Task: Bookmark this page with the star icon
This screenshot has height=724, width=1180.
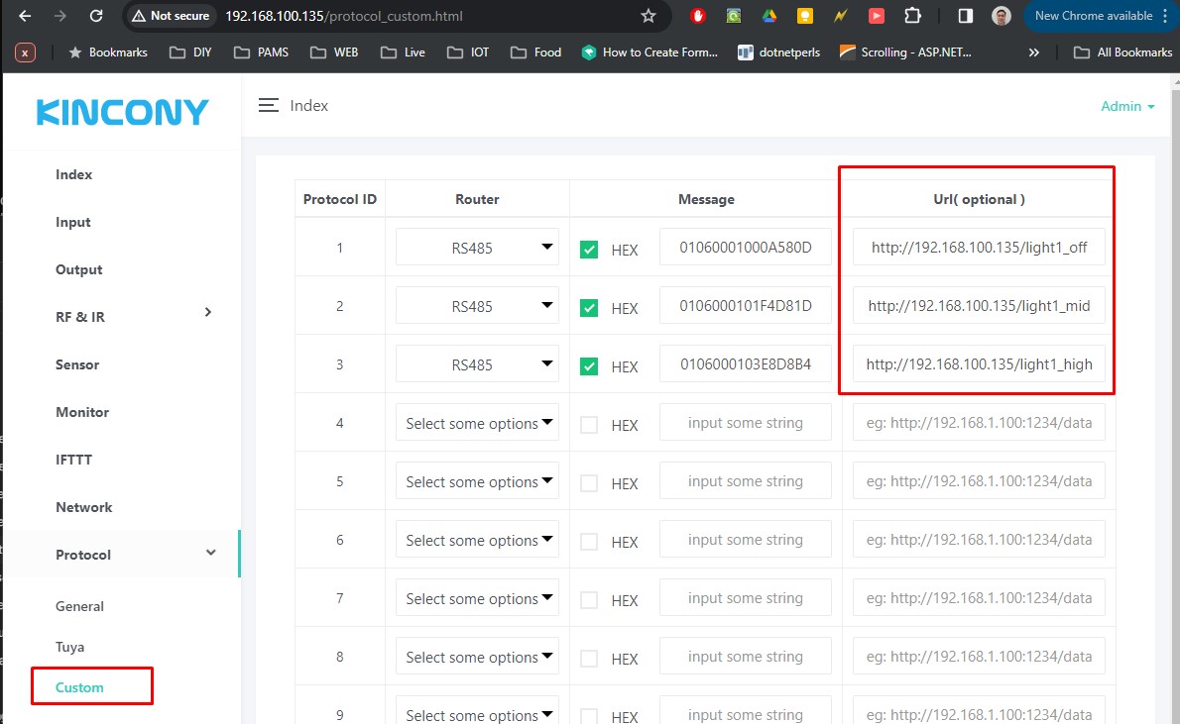Action: tap(649, 16)
